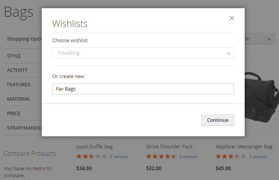Open the Wayfarer Messenger Bag product link

(x=244, y=147)
